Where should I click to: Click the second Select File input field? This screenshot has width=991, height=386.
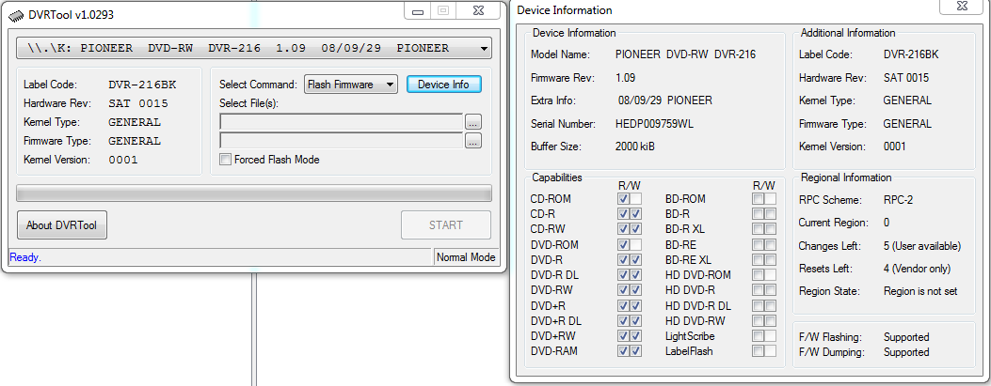point(342,141)
